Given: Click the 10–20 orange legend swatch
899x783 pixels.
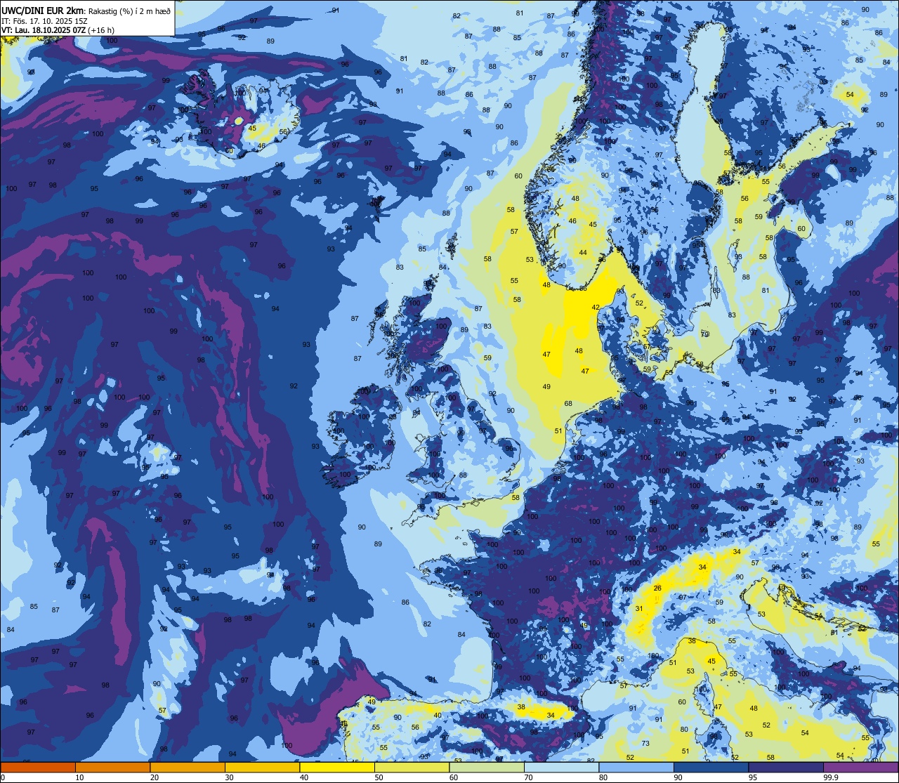Looking at the screenshot, I should pyautogui.click(x=113, y=767).
